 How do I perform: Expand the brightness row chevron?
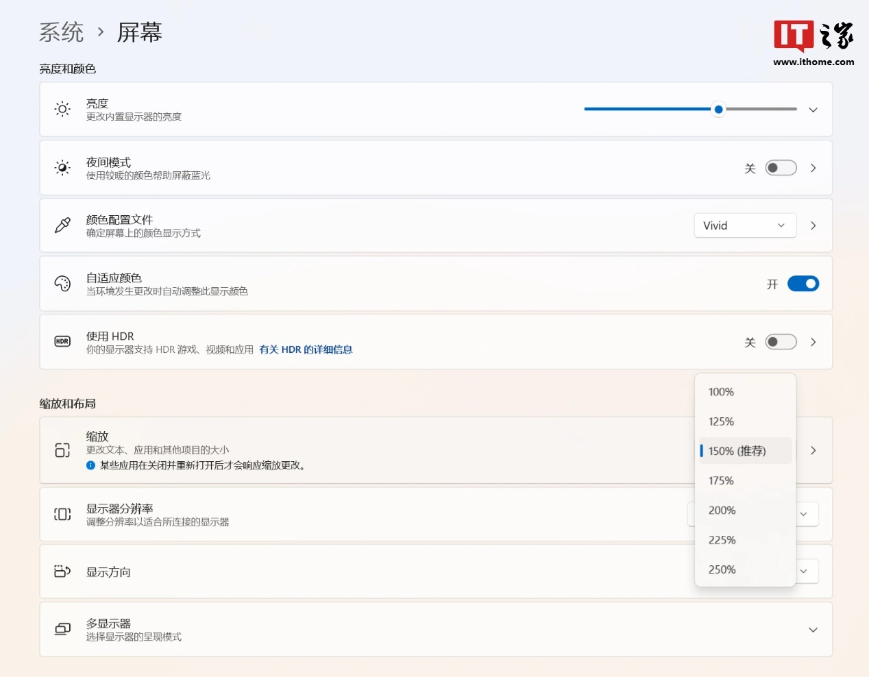click(813, 110)
